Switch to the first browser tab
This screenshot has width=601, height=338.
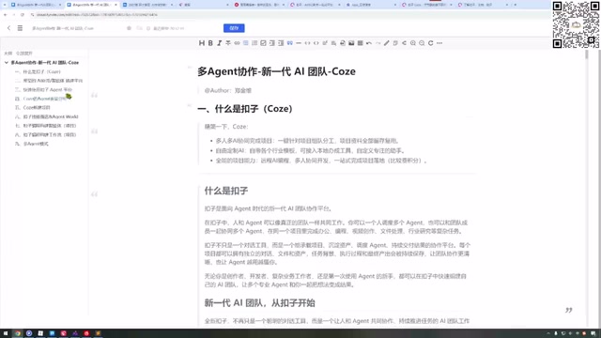pyautogui.click(x=35, y=5)
